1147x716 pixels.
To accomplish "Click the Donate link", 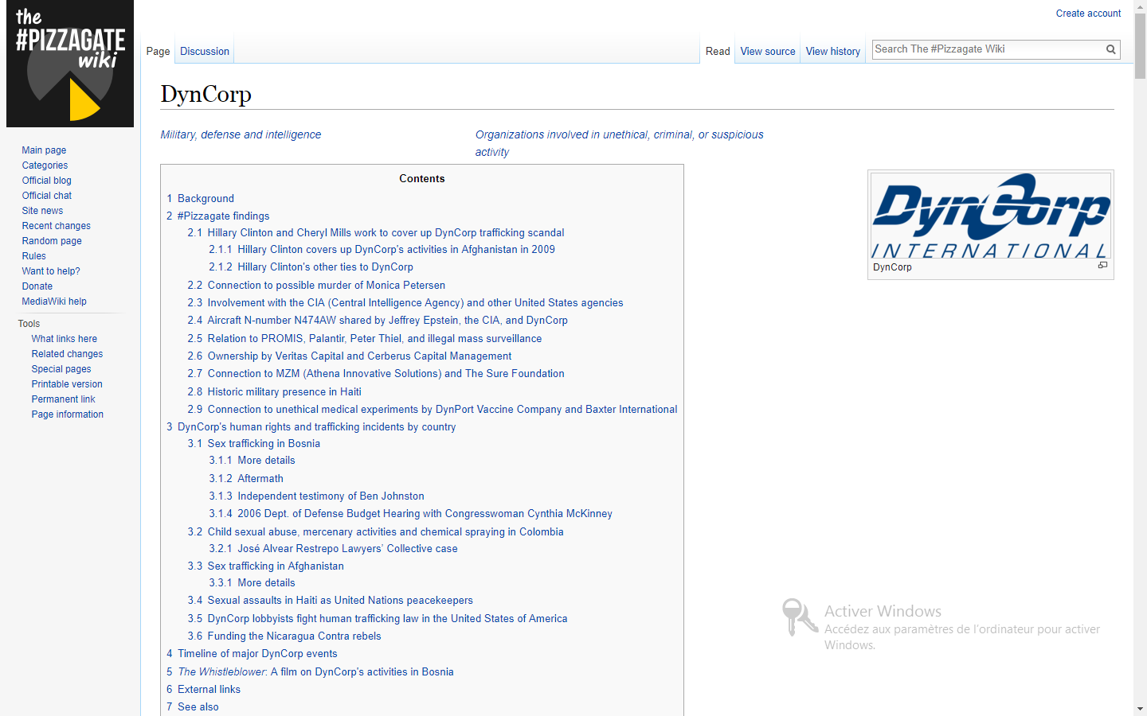I will point(37,286).
